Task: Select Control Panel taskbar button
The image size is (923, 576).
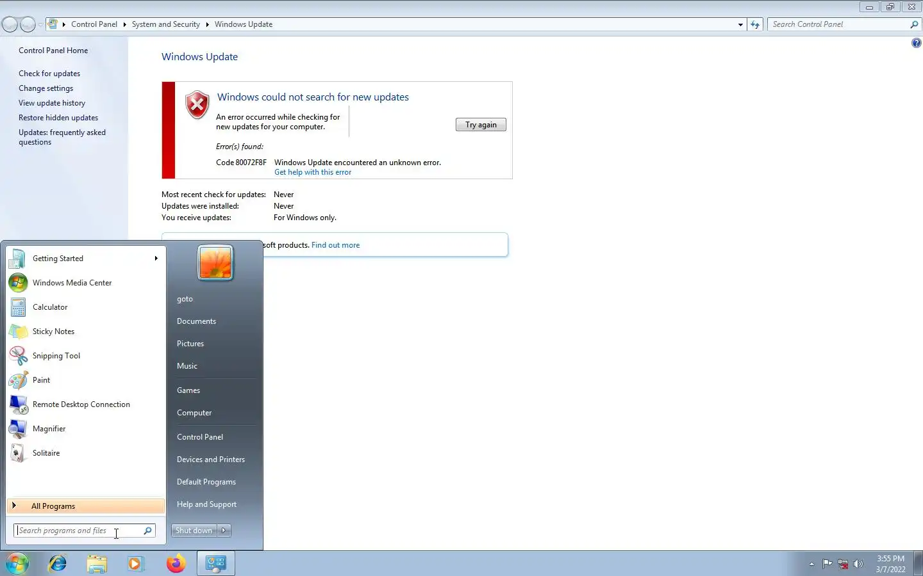Action: coord(215,563)
